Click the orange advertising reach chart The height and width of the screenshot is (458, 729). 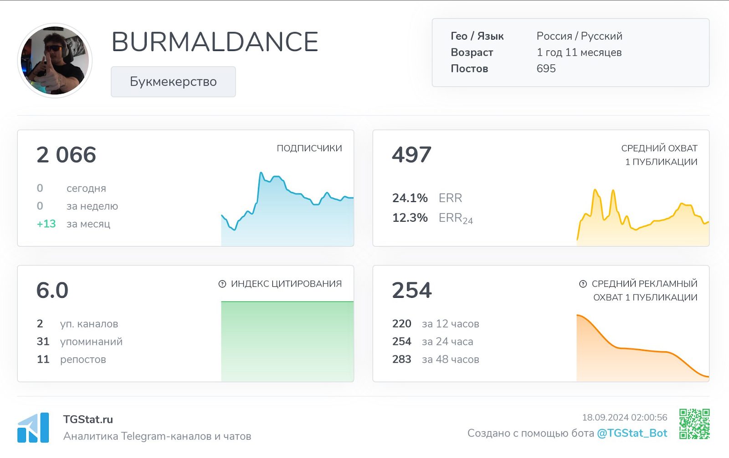[643, 348]
